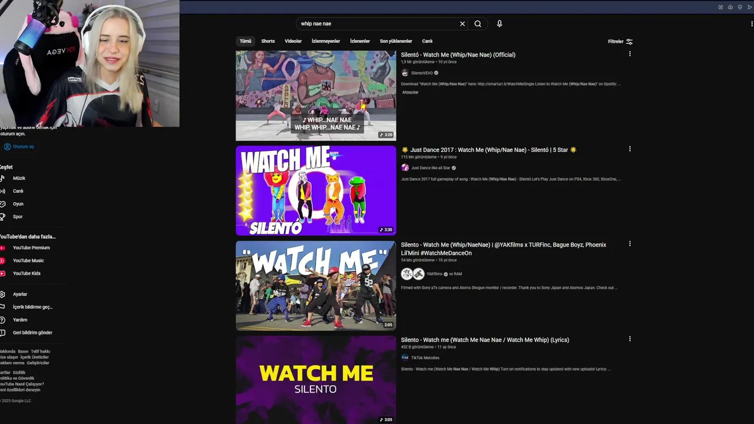Image resolution: width=754 pixels, height=424 pixels.
Task: Open Yardım help in the sidebar
Action: click(x=19, y=320)
